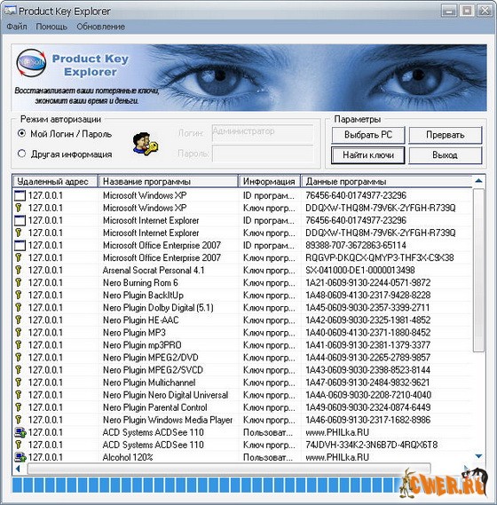The image size is (497, 505).
Task: Click the Пароль input field
Action: click(263, 154)
